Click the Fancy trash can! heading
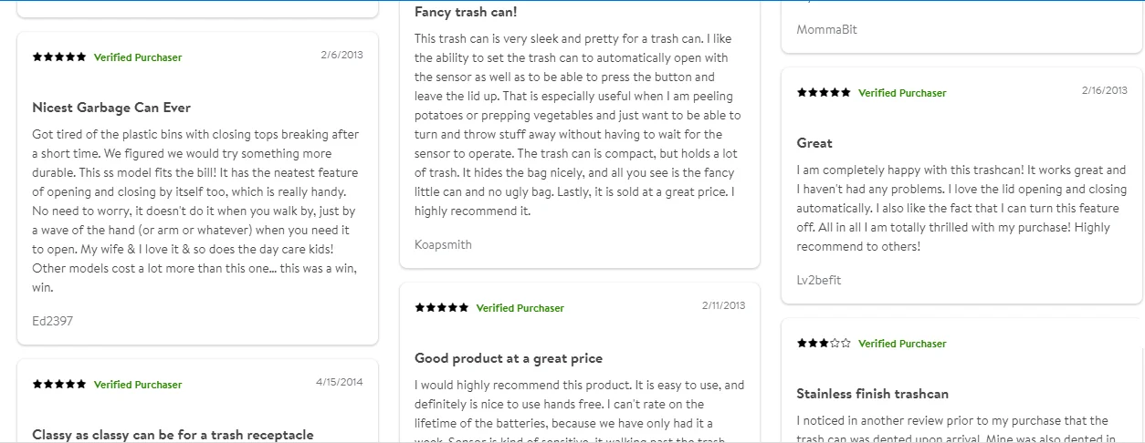Viewport: 1145px width, 443px height. point(466,12)
